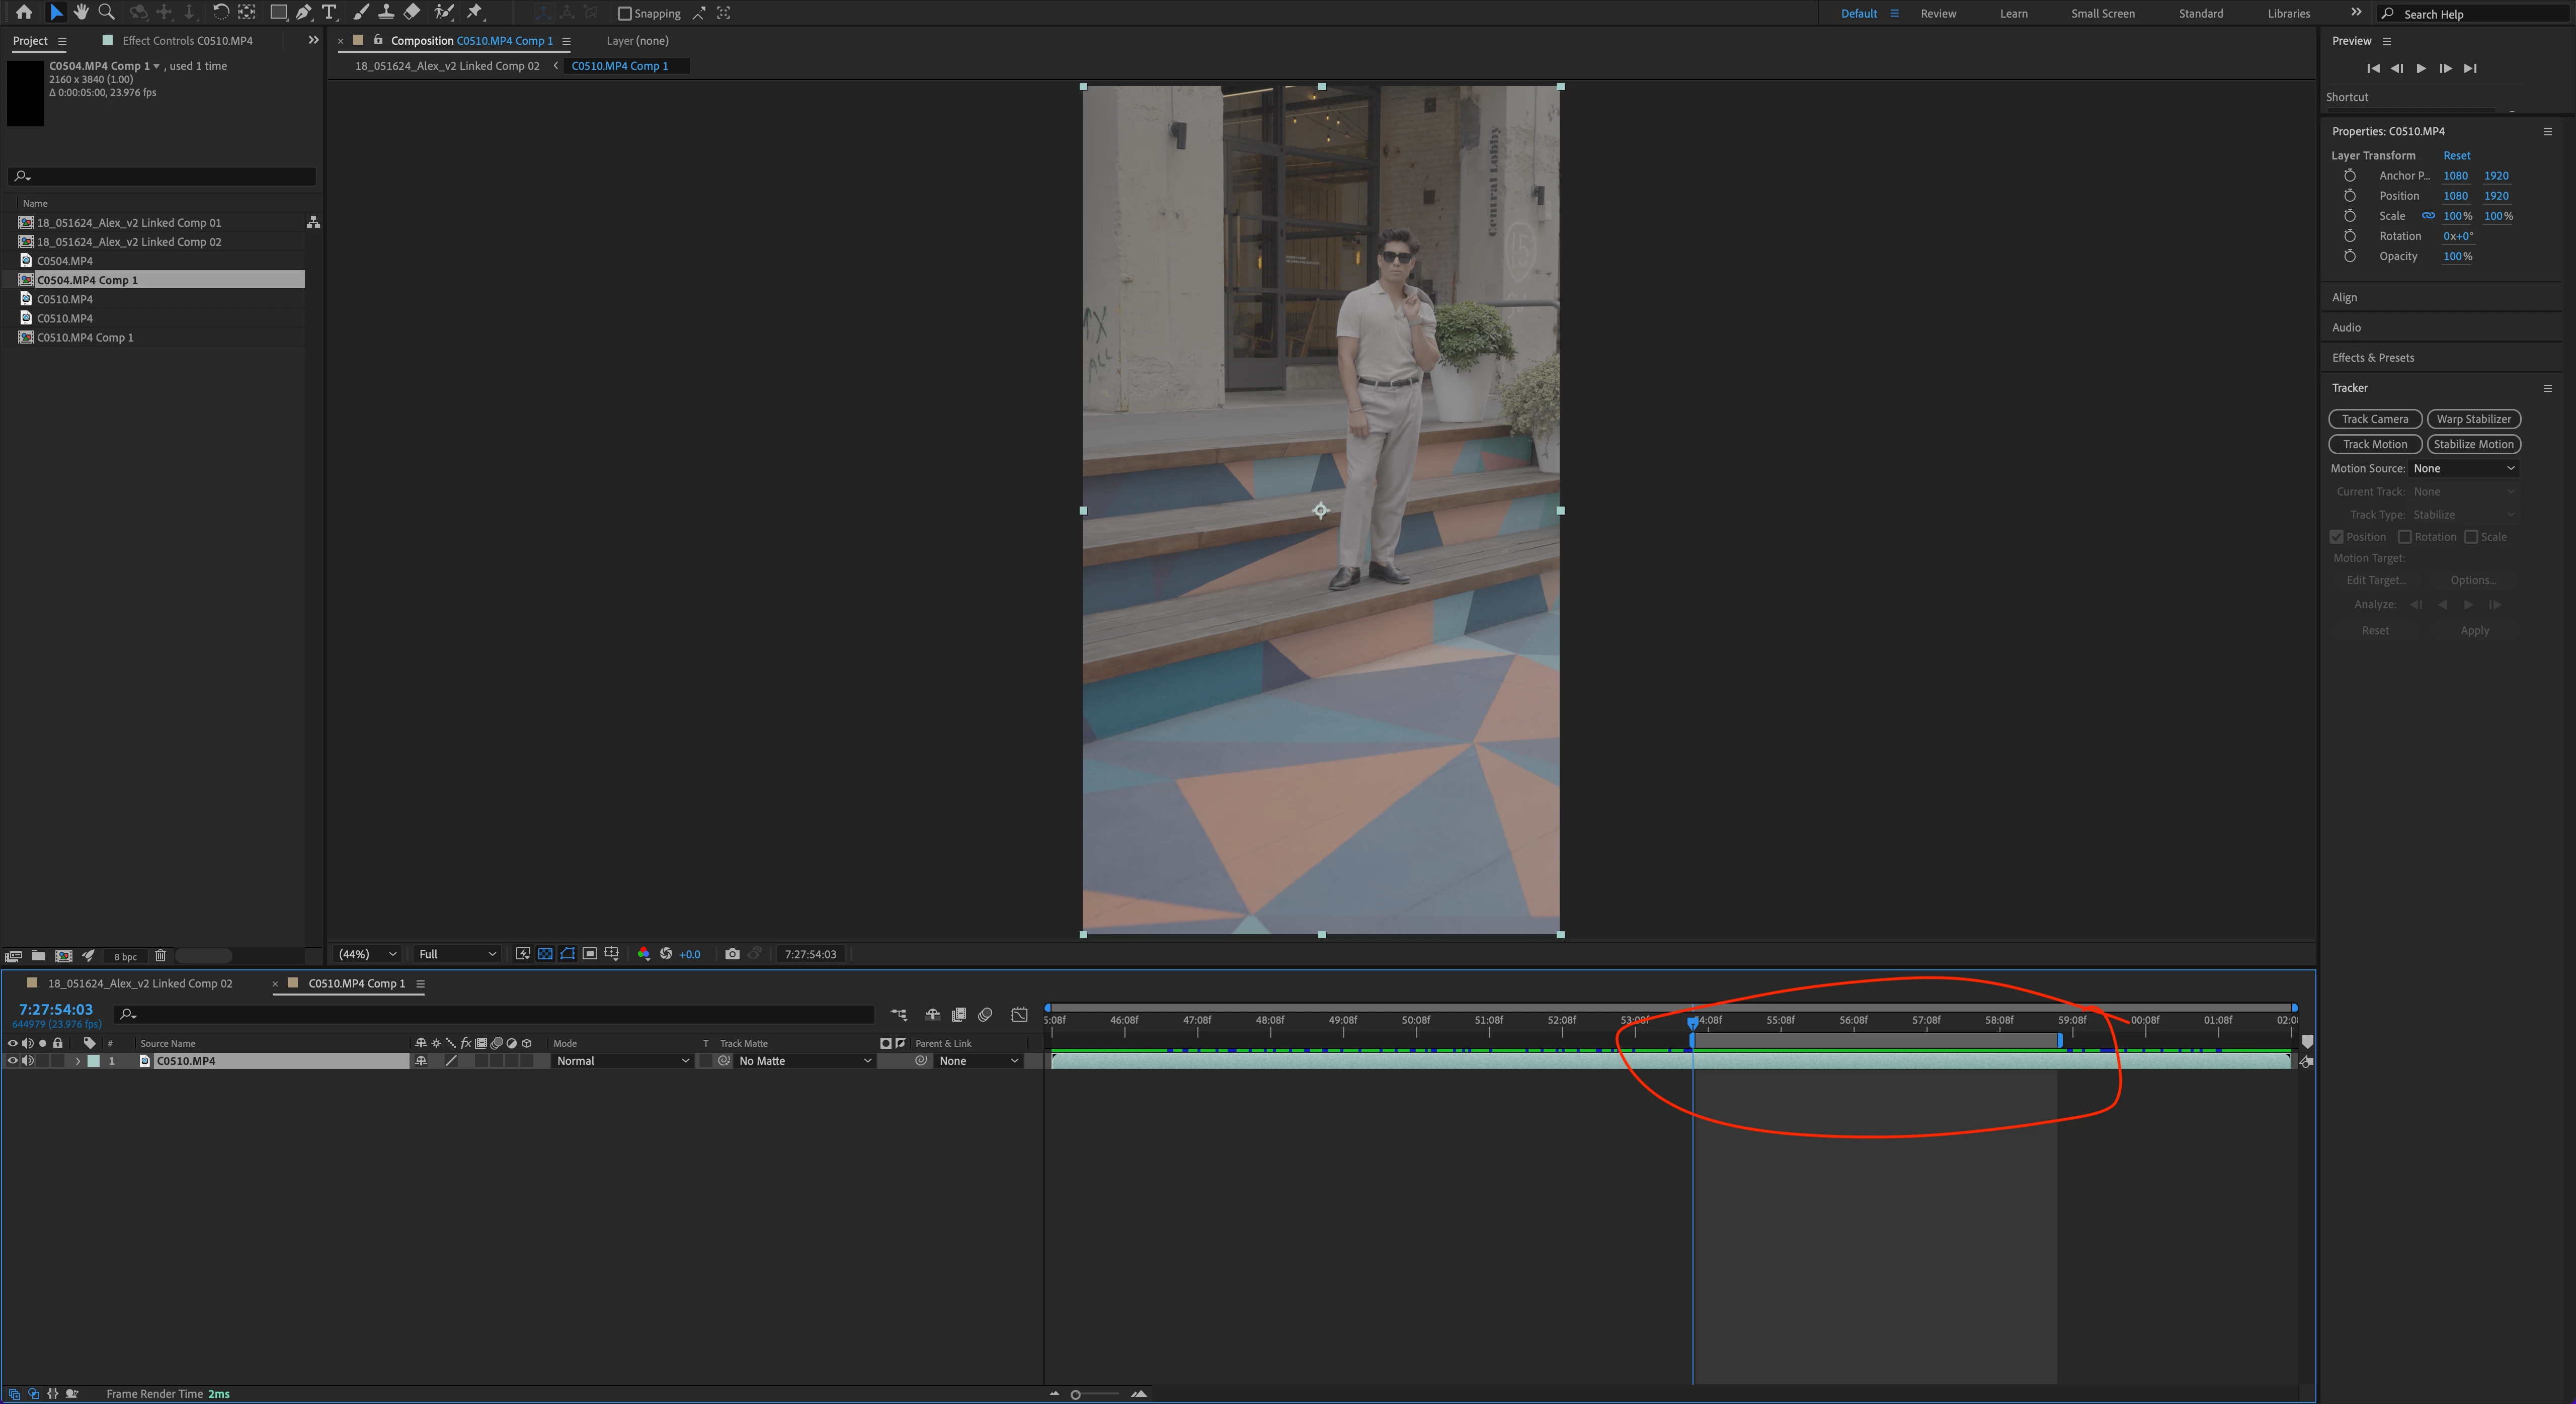Click the Warp Stabilizer button
This screenshot has height=1404, width=2576.
(x=2473, y=419)
